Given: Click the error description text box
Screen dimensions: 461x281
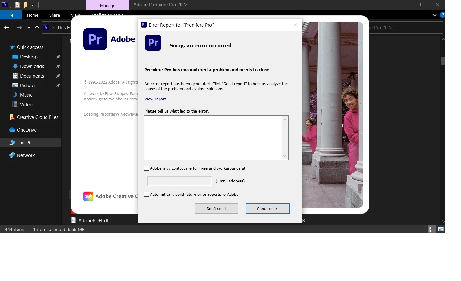Looking at the screenshot, I should (x=213, y=138).
